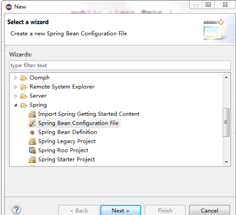Expand the Server category
The height and width of the screenshot is (215, 236).
(x=16, y=96)
